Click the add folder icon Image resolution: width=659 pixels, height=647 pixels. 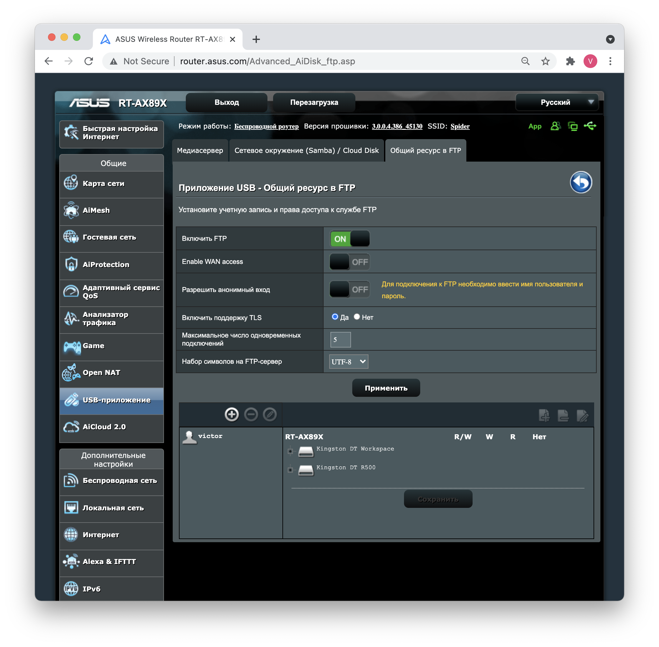544,415
